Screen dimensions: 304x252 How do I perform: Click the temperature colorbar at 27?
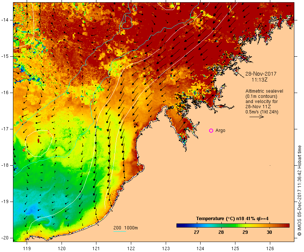(x=196, y=225)
